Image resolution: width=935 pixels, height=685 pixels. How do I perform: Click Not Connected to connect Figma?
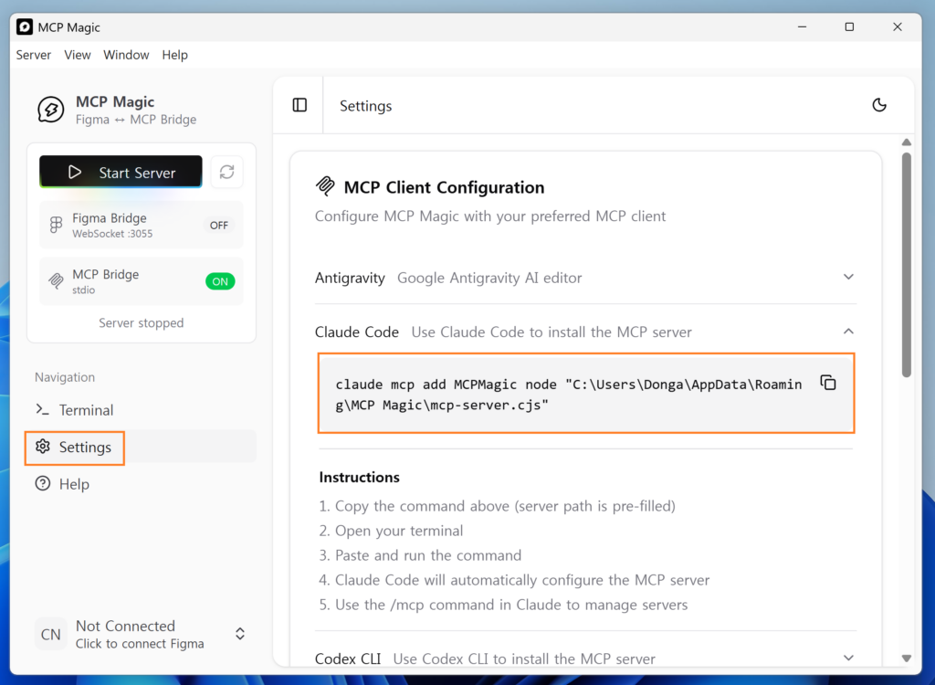[x=142, y=634]
